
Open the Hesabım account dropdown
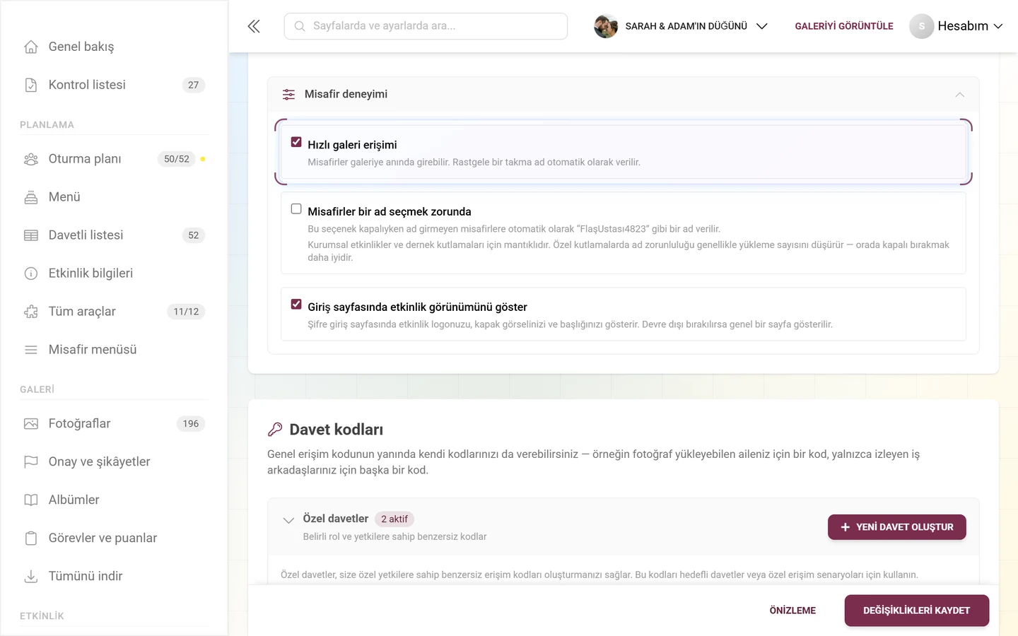(956, 26)
